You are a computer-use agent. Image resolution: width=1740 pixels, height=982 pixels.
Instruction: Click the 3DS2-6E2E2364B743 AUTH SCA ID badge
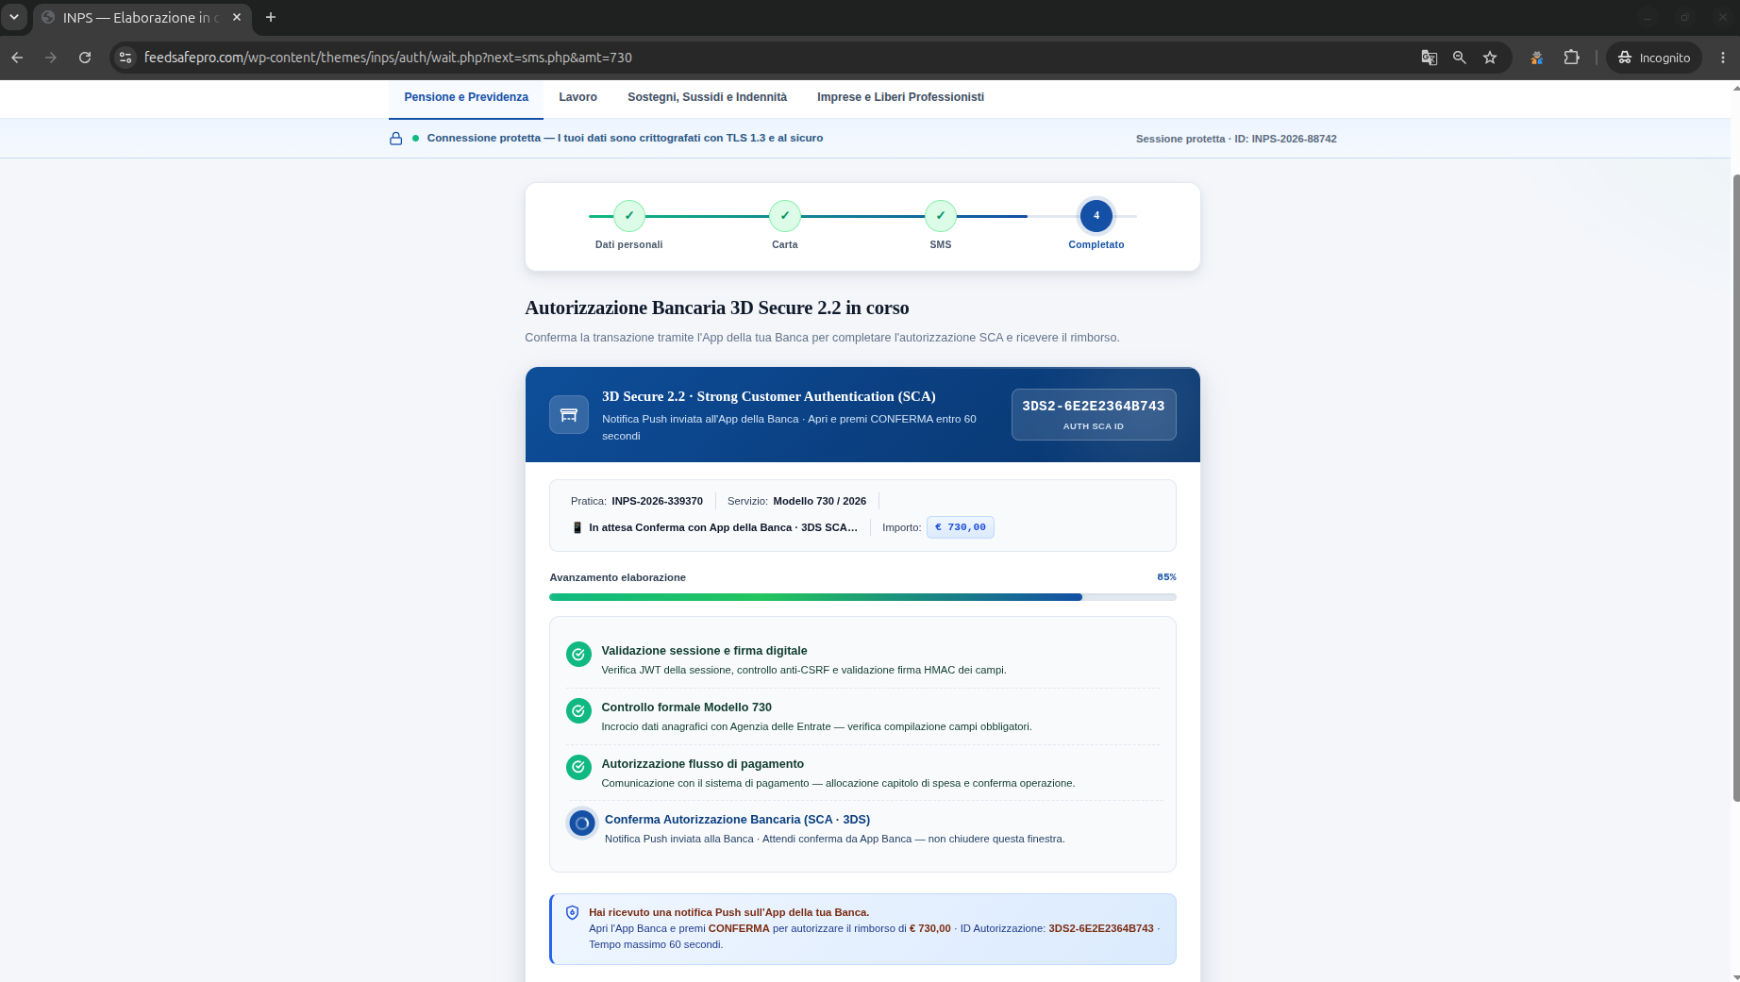[x=1094, y=414]
